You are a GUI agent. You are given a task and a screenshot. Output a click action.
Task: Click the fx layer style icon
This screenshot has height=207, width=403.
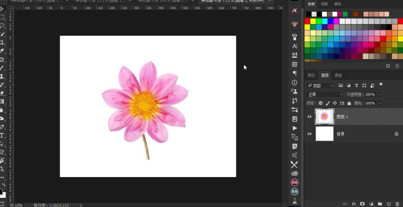(354, 204)
